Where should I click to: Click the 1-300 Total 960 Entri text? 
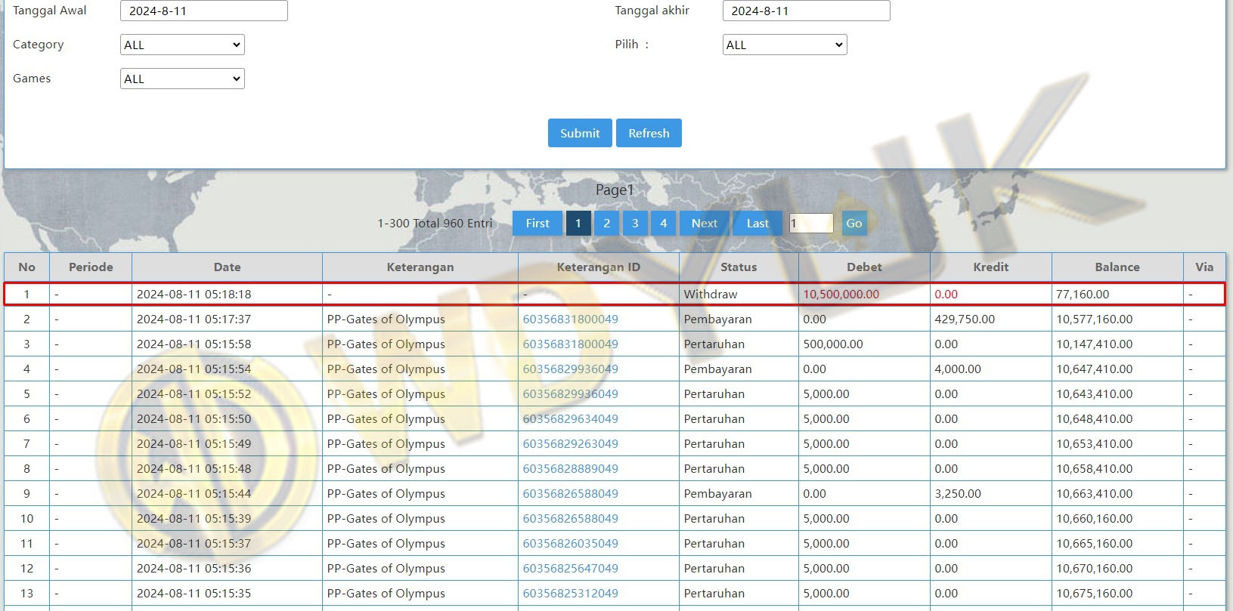435,223
